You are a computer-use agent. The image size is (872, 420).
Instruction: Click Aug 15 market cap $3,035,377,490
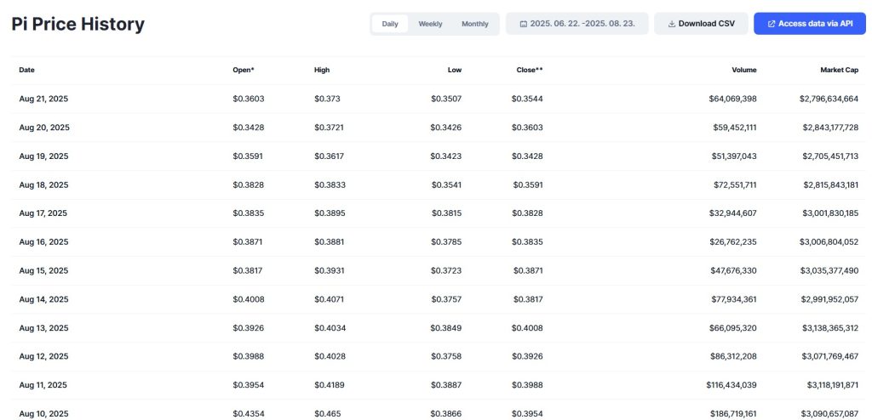coord(829,270)
